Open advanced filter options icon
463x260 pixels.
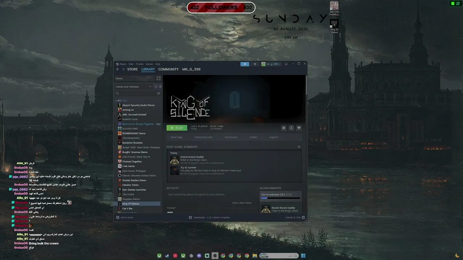click(158, 94)
